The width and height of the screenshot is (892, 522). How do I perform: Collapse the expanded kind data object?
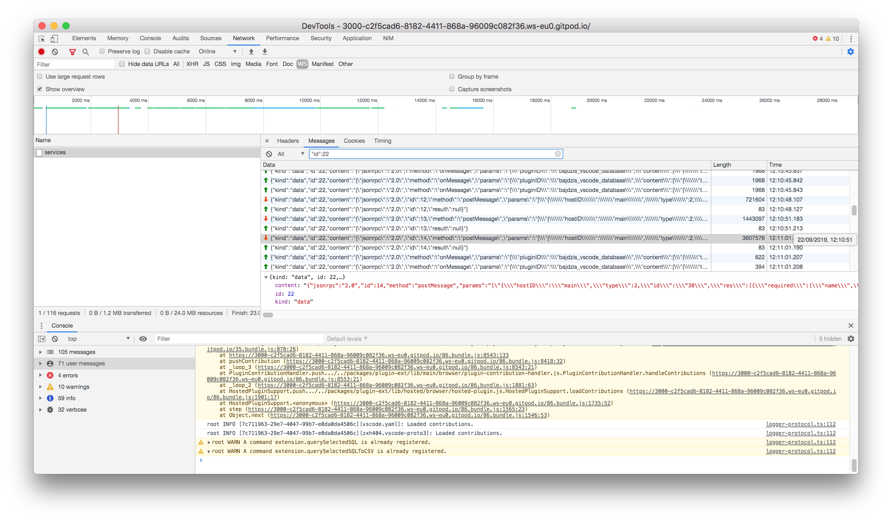pyautogui.click(x=266, y=277)
